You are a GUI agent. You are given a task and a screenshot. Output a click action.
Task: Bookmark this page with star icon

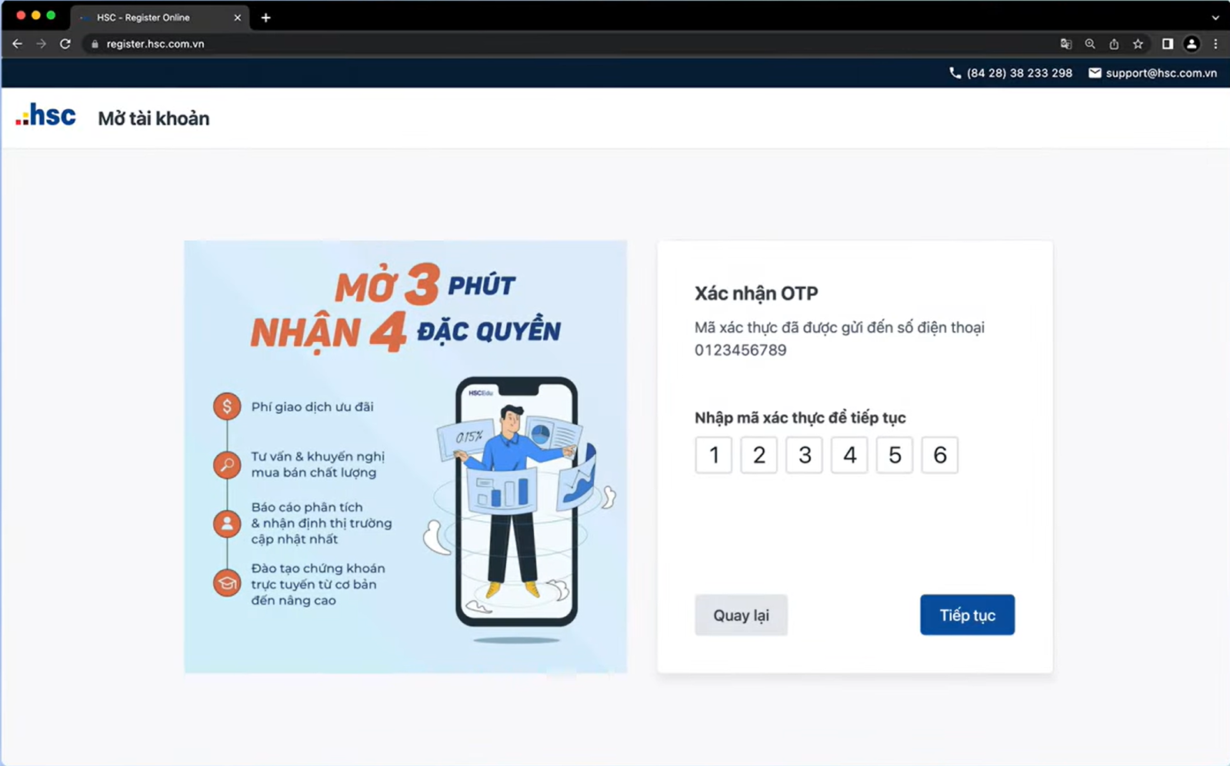coord(1138,44)
